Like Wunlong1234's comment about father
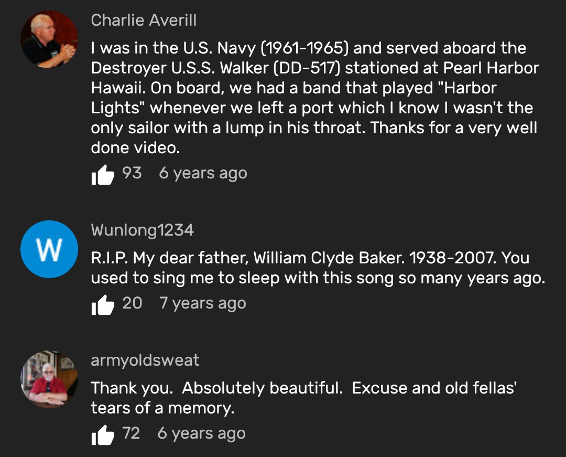 click(x=103, y=304)
